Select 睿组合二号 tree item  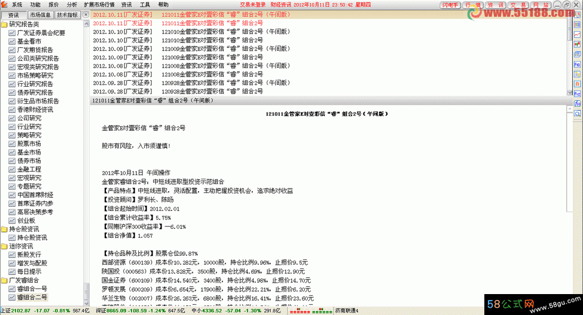click(32, 297)
